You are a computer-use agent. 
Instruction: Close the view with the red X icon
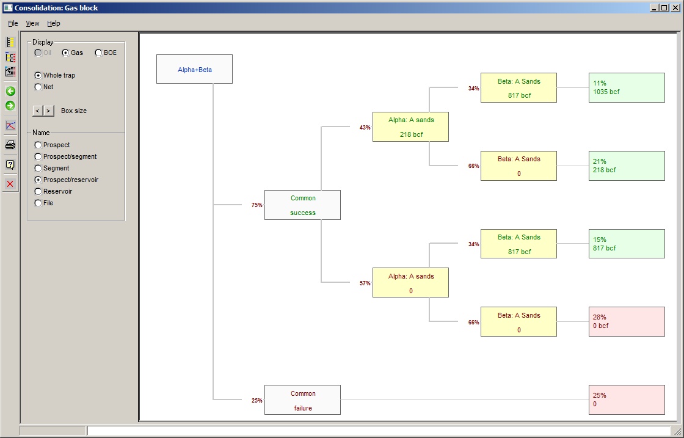coord(10,184)
